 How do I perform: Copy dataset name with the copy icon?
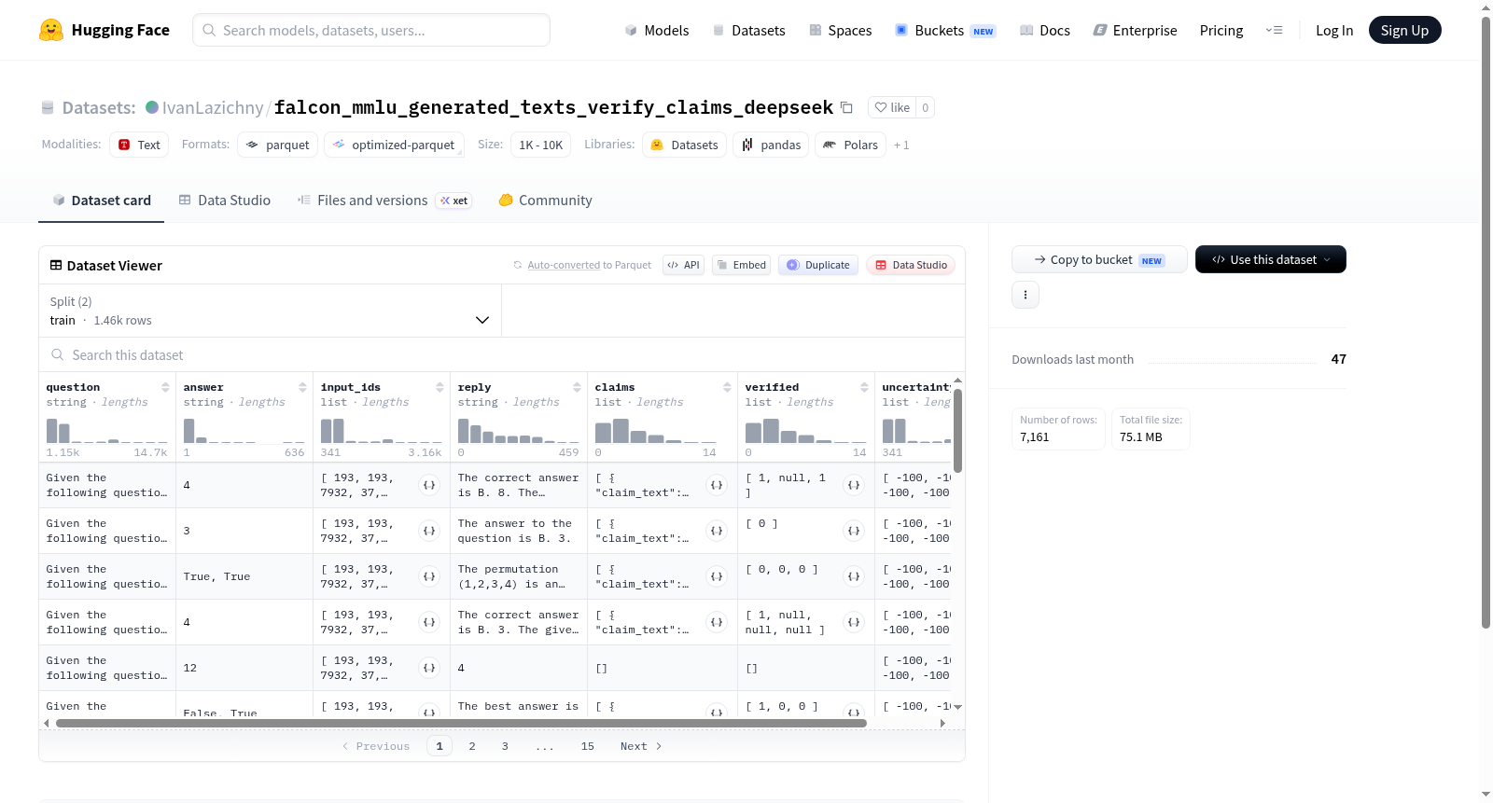point(846,107)
